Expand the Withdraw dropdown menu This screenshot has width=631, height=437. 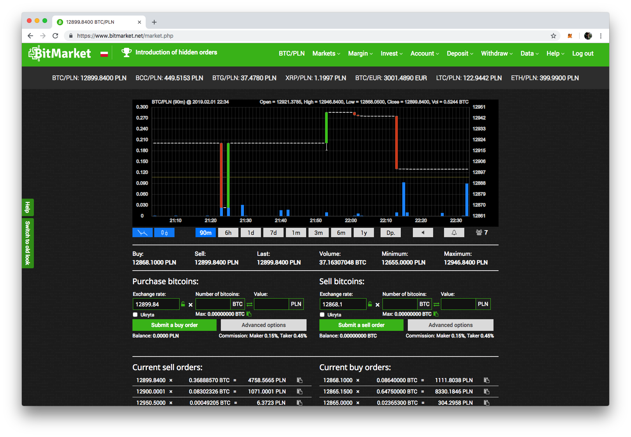coord(497,54)
